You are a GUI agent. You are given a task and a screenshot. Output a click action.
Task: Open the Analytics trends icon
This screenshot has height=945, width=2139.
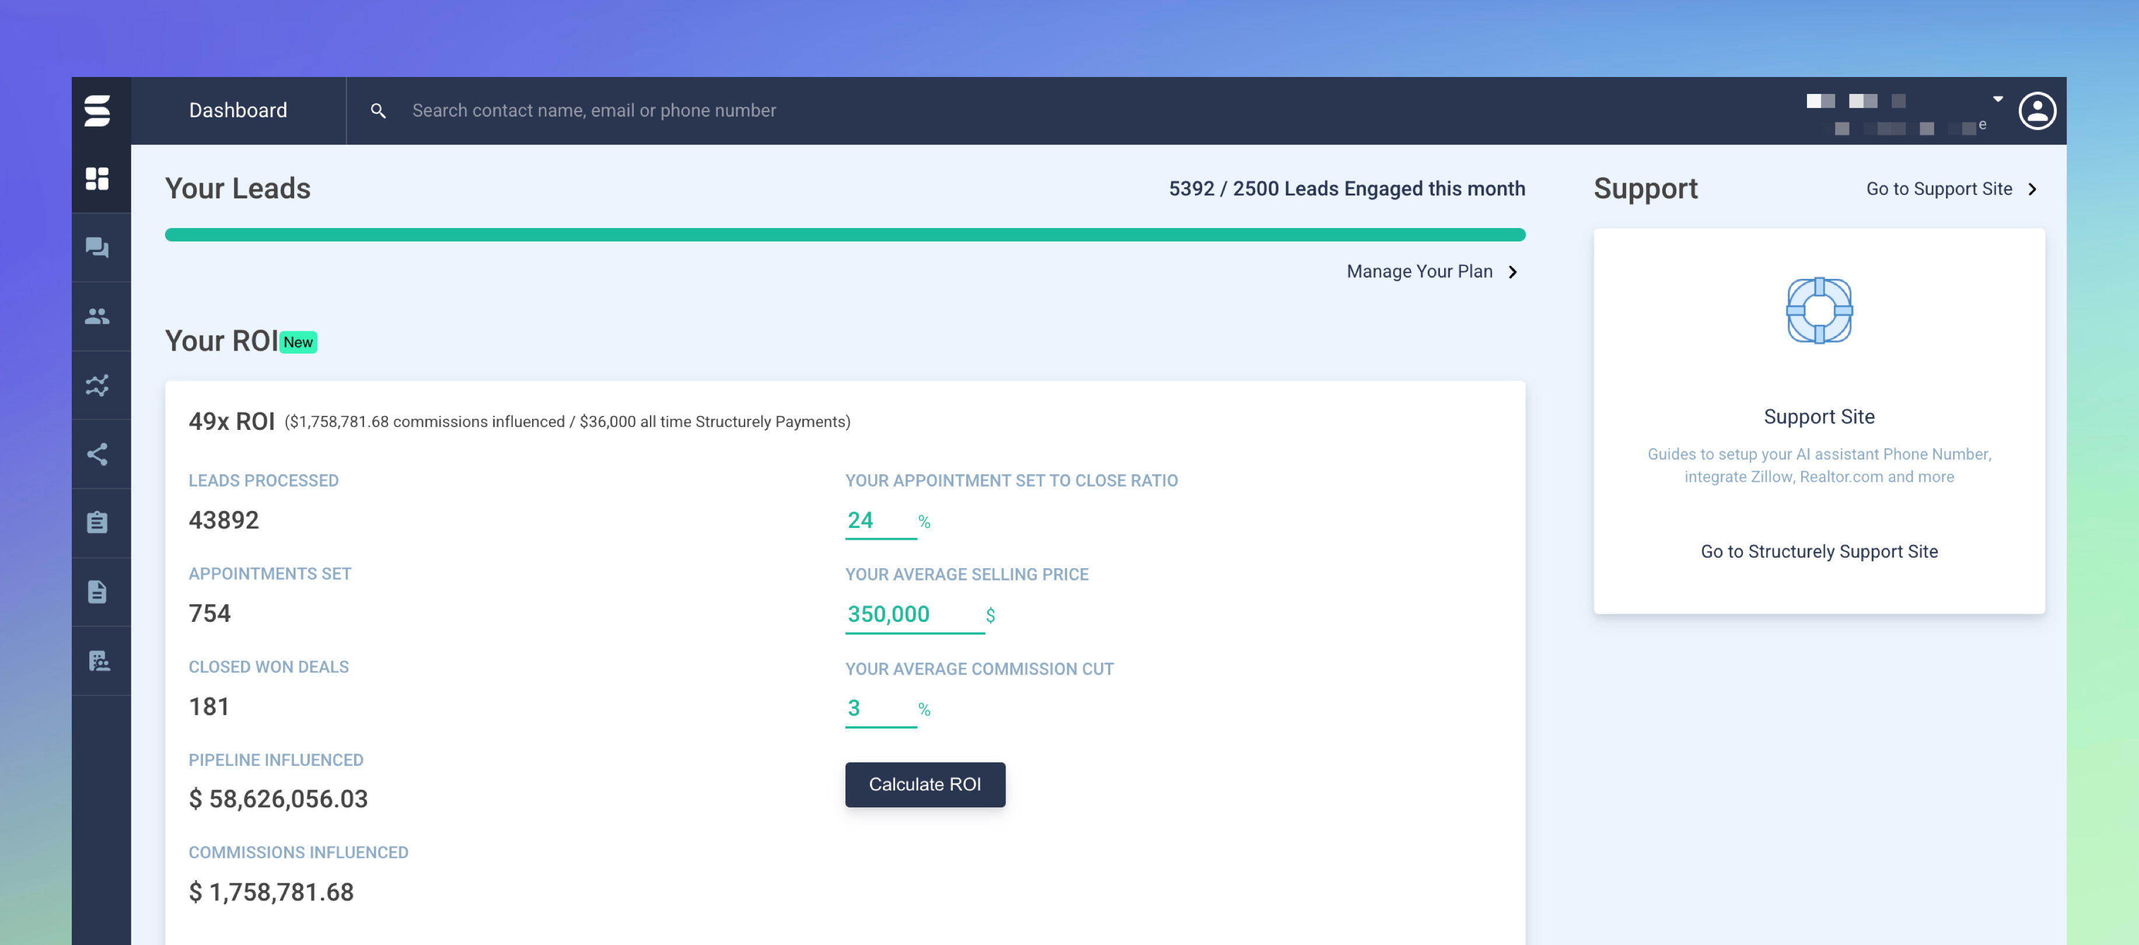point(99,384)
